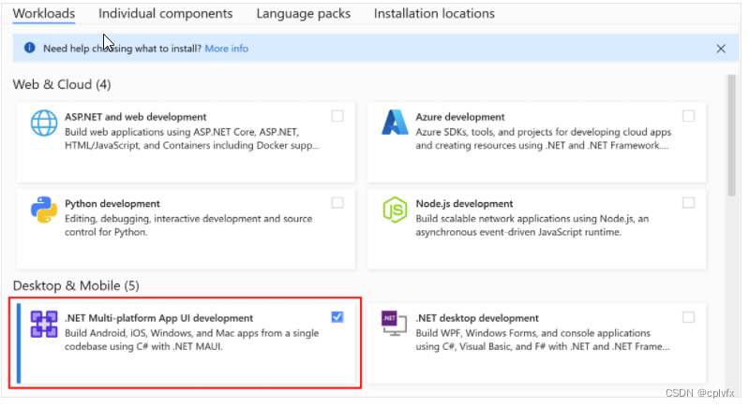
Task: Tick the Python development checkbox
Action: [x=337, y=202]
